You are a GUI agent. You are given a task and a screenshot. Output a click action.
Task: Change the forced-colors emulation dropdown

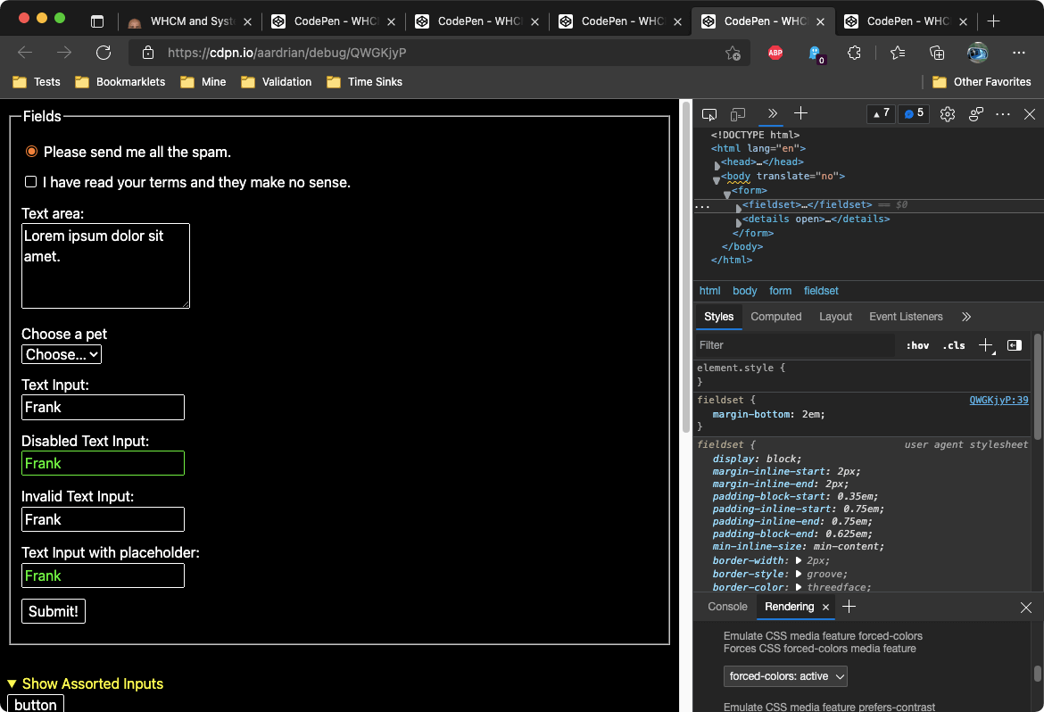785,676
